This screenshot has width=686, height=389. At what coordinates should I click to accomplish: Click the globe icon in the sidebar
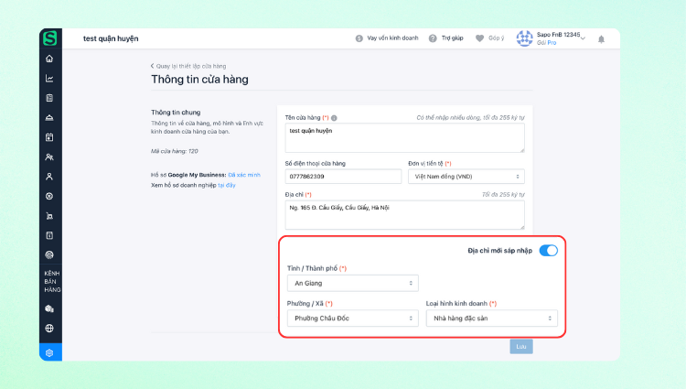coord(49,328)
